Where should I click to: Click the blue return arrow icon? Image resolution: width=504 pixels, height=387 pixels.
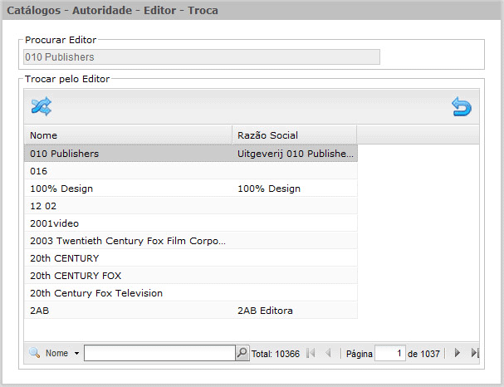coord(462,106)
